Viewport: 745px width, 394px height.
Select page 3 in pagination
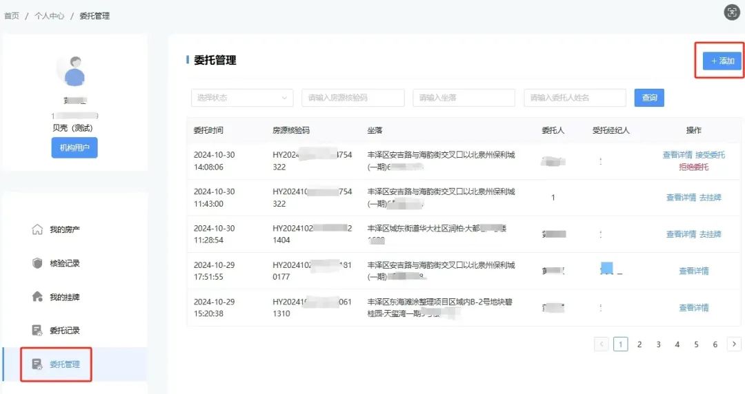point(658,344)
